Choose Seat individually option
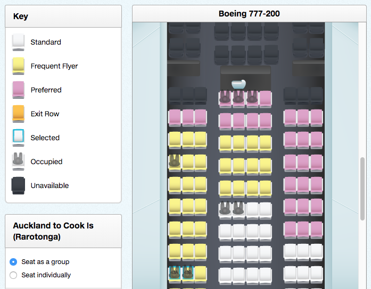The width and height of the screenshot is (371, 289). [x=13, y=275]
